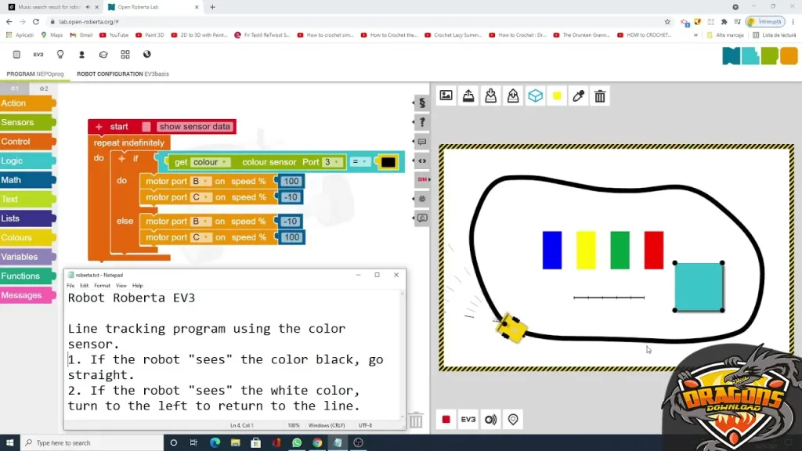Click the change background image icon
This screenshot has width=802, height=451.
[446, 96]
